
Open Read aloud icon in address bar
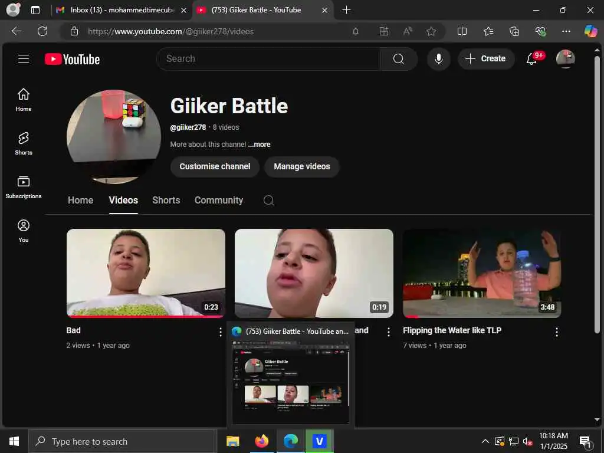pos(408,31)
